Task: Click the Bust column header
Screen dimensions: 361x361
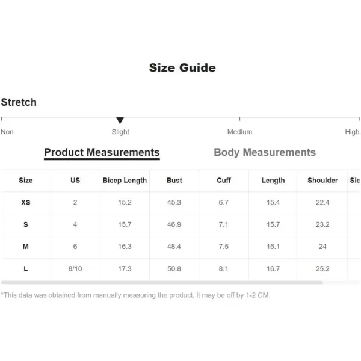Action: (174, 180)
